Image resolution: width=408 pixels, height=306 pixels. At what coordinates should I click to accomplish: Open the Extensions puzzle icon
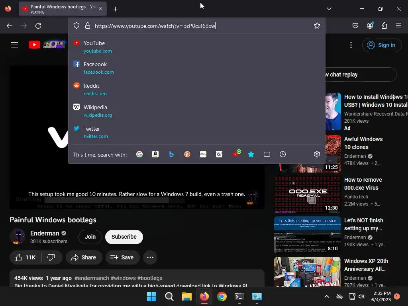[384, 25]
